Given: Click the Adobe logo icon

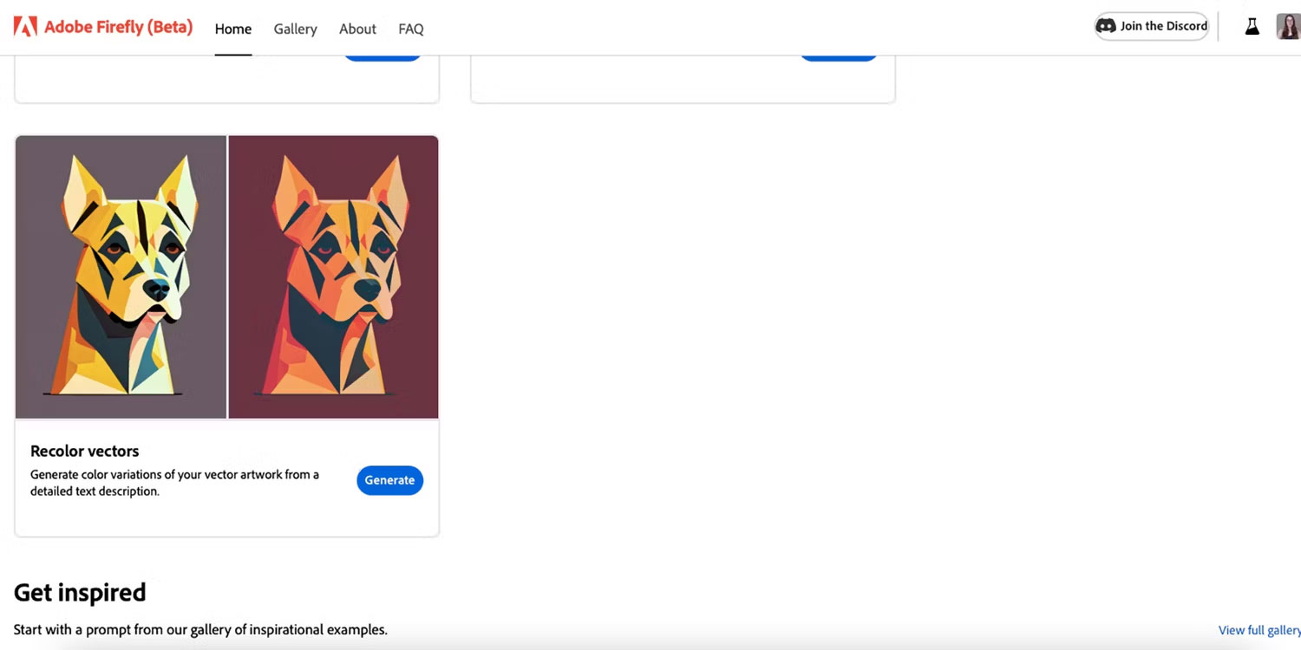Looking at the screenshot, I should click(x=25, y=27).
